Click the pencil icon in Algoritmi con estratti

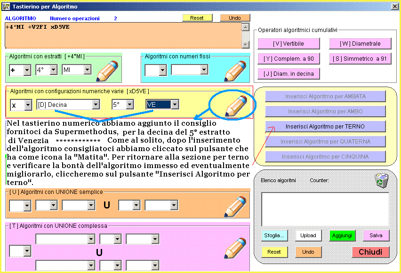[107, 72]
